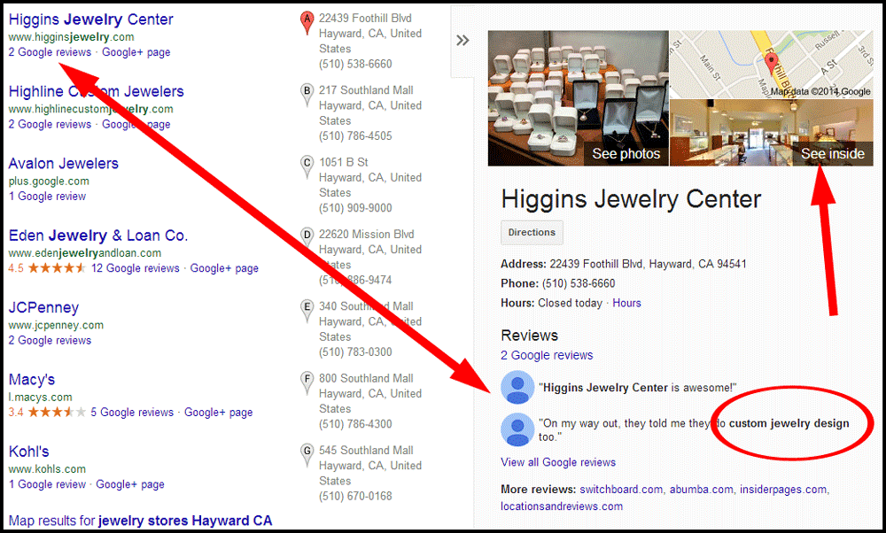Open switchboard.com reviews link

(x=621, y=490)
